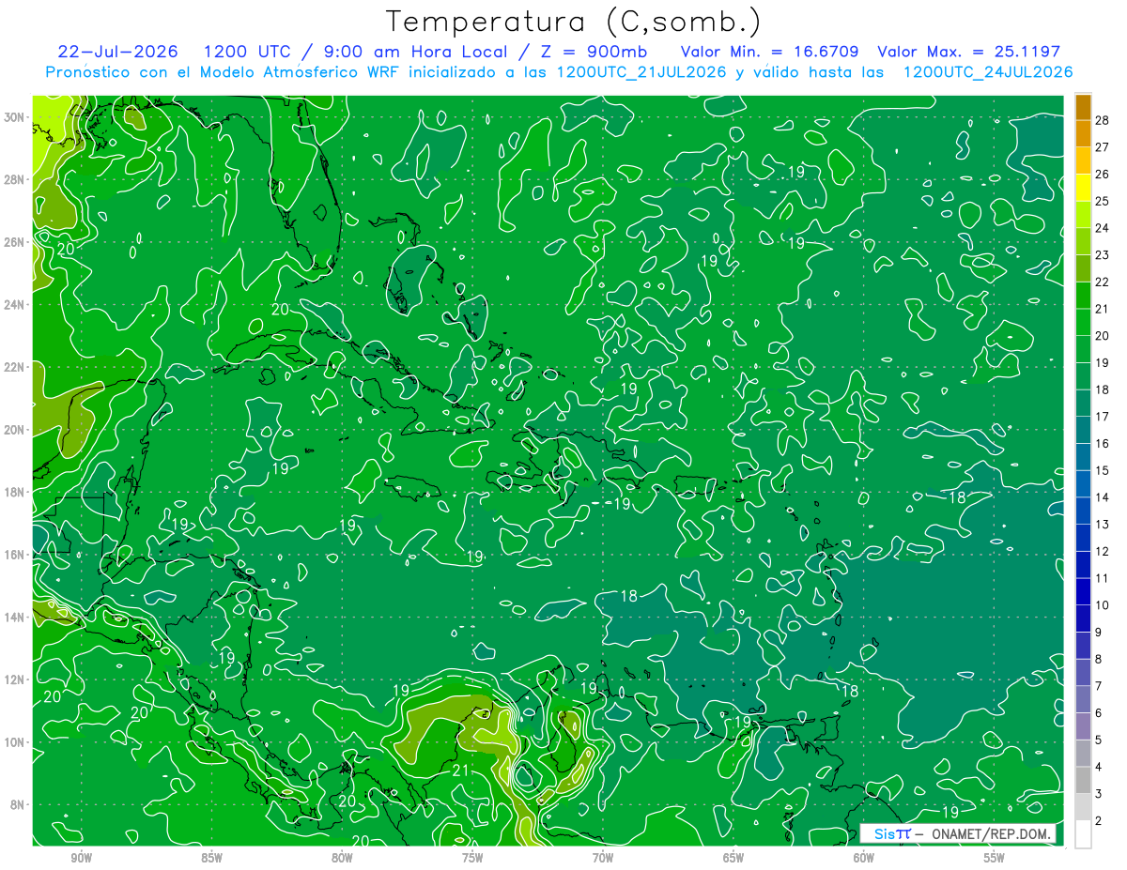Click the "14N" latitude axis label
This screenshot has height=870, width=1127.
[x=16, y=617]
